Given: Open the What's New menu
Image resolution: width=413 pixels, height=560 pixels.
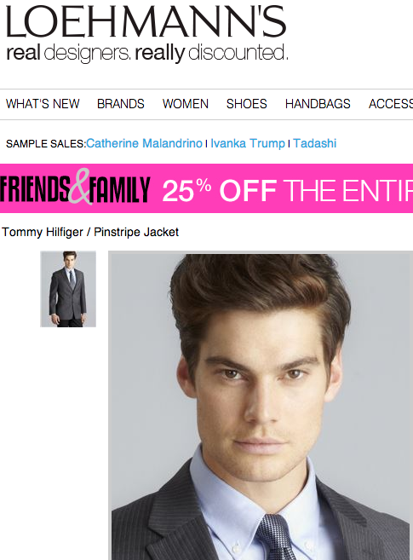Looking at the screenshot, I should [43, 104].
